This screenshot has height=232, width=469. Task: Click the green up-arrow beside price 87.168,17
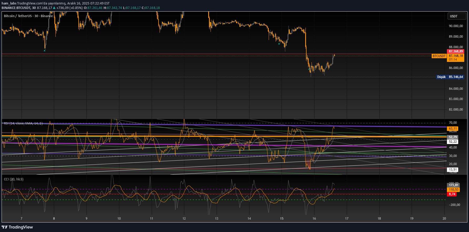coord(54,8)
